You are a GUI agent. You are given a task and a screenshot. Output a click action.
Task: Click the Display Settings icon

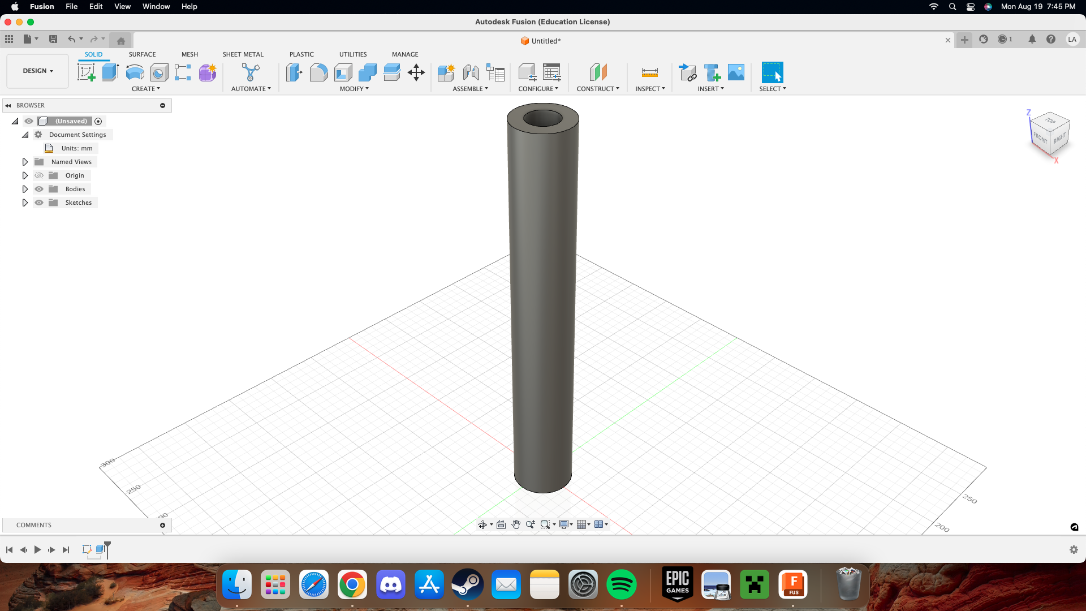[564, 524]
